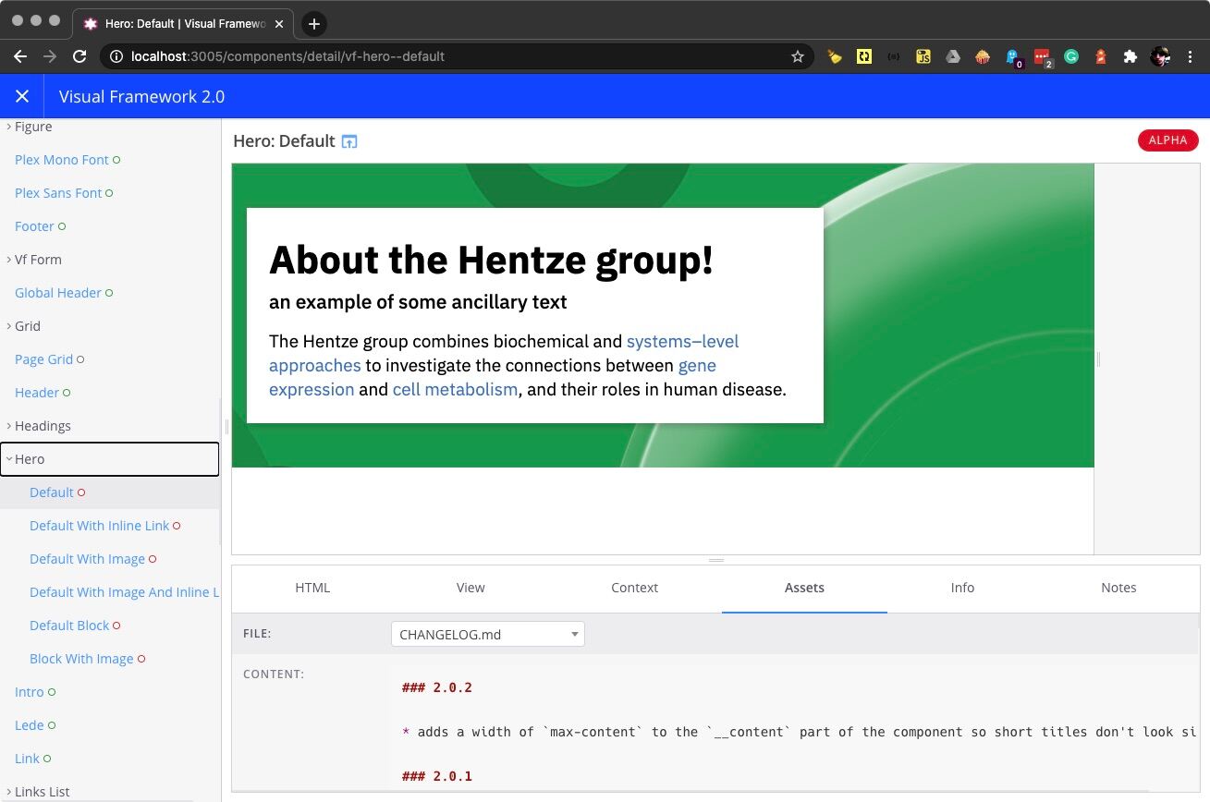Open the Extensions puzzle icon

[1130, 56]
